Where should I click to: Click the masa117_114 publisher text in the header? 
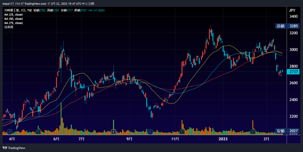pos(11,4)
